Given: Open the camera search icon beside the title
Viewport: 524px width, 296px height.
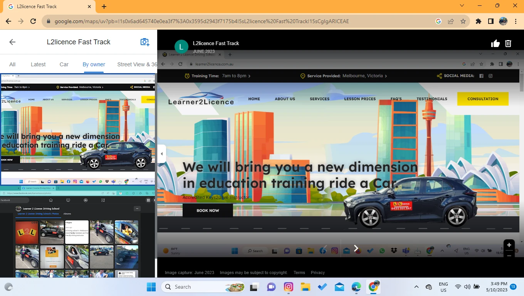Looking at the screenshot, I should tap(144, 42).
